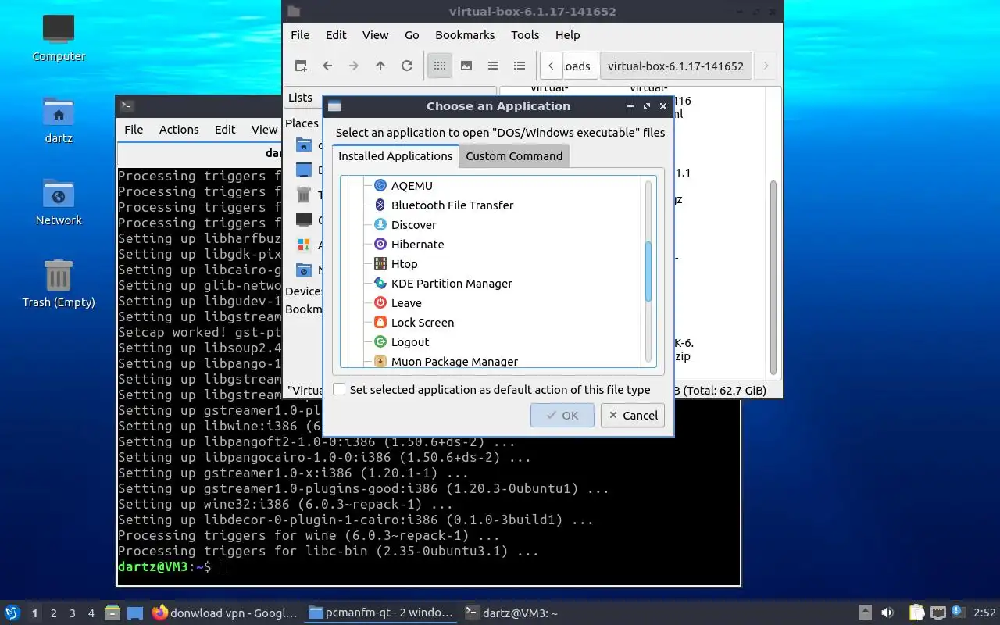Open the dartz home folder desktop icon
1000x625 pixels.
tap(59, 120)
